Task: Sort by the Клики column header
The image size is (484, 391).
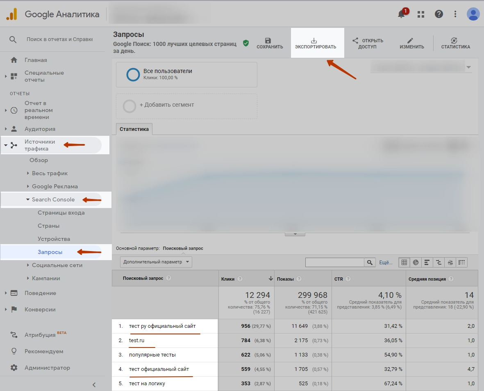Action: pos(228,279)
